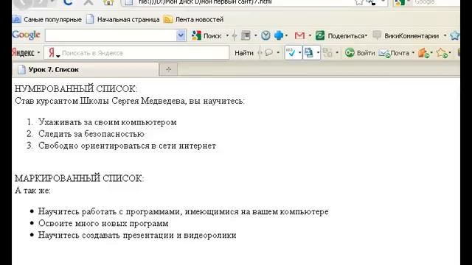
Task: Click the orange folder icon in Yandex bar
Action: 423,53
